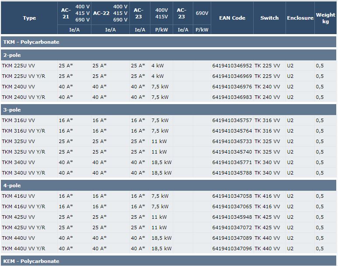This screenshot has width=338, height=266.
Task: Click the Type column header
Action: pyautogui.click(x=29, y=18)
